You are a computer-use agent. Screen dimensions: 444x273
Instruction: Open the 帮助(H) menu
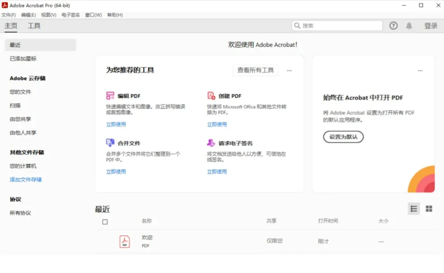(x=115, y=15)
